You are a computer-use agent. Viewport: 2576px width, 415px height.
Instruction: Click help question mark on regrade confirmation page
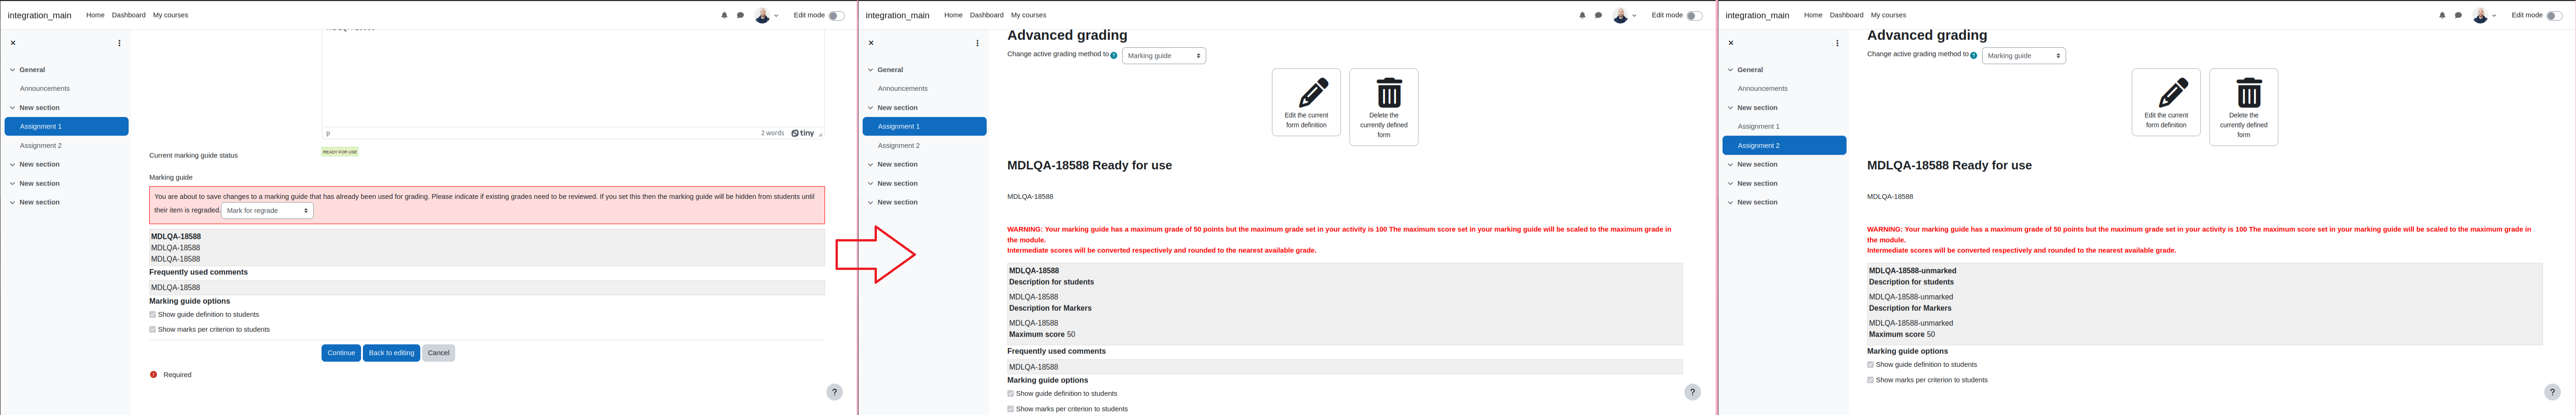point(834,392)
